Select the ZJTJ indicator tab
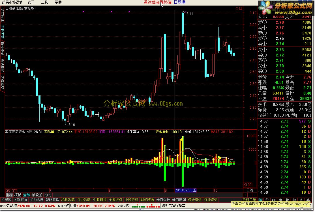This screenshot has height=212, width=315. coord(48,195)
